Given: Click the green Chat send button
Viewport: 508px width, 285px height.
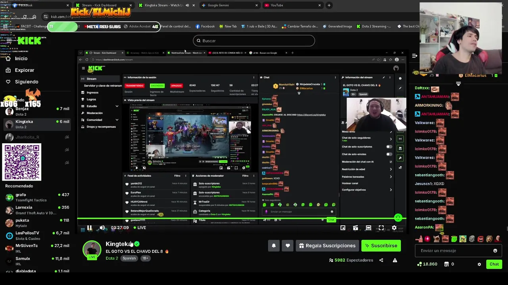Looking at the screenshot, I should tap(494, 264).
